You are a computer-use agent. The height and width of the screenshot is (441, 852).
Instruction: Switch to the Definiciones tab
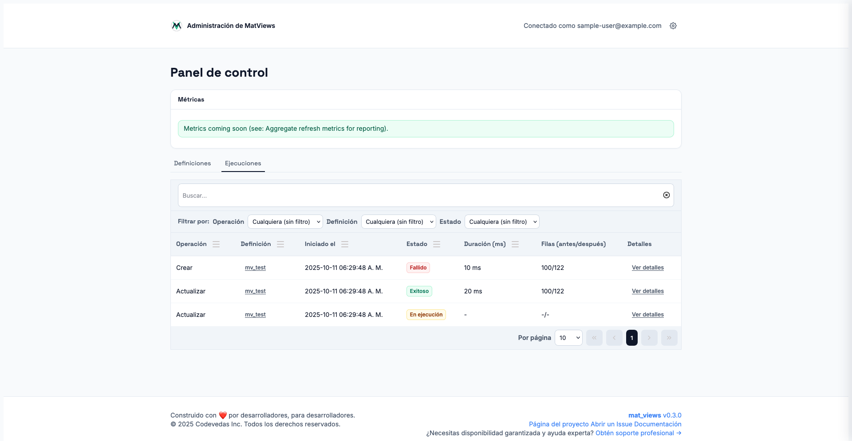192,163
